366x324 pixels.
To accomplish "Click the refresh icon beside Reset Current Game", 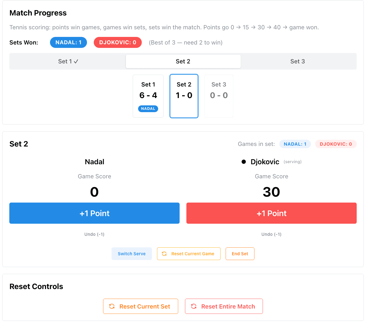I will 164,254.
